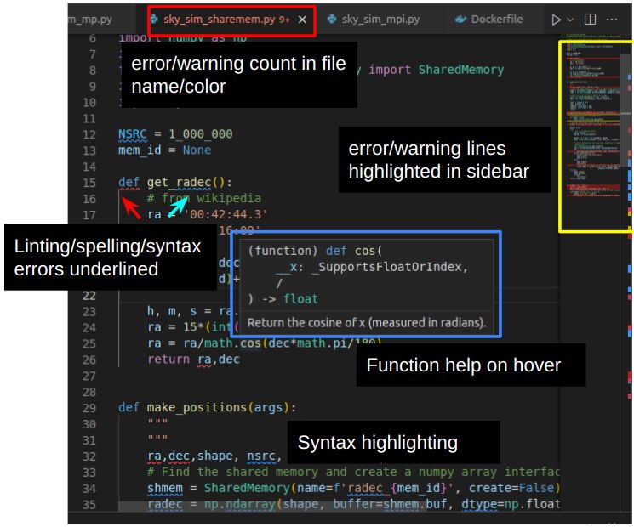
Task: Click the None value on line 13
Action: (197, 150)
